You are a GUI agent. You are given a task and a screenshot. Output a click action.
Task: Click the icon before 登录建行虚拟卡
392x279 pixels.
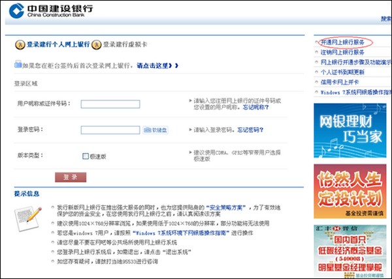point(96,44)
